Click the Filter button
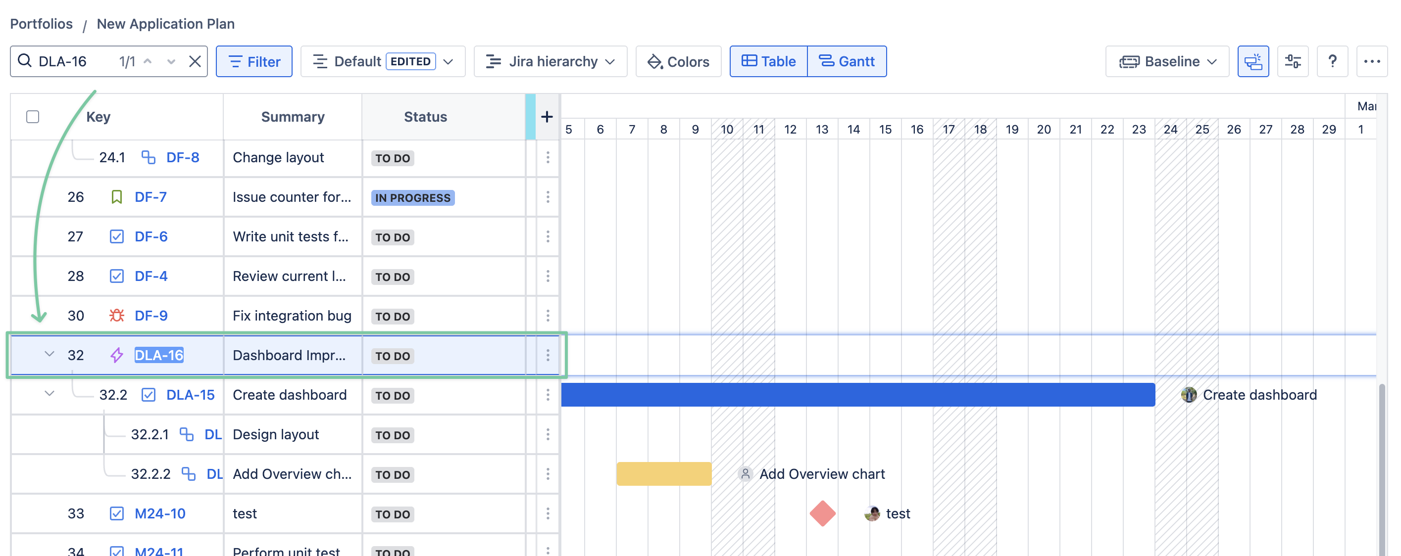1401x556 pixels. pos(254,61)
